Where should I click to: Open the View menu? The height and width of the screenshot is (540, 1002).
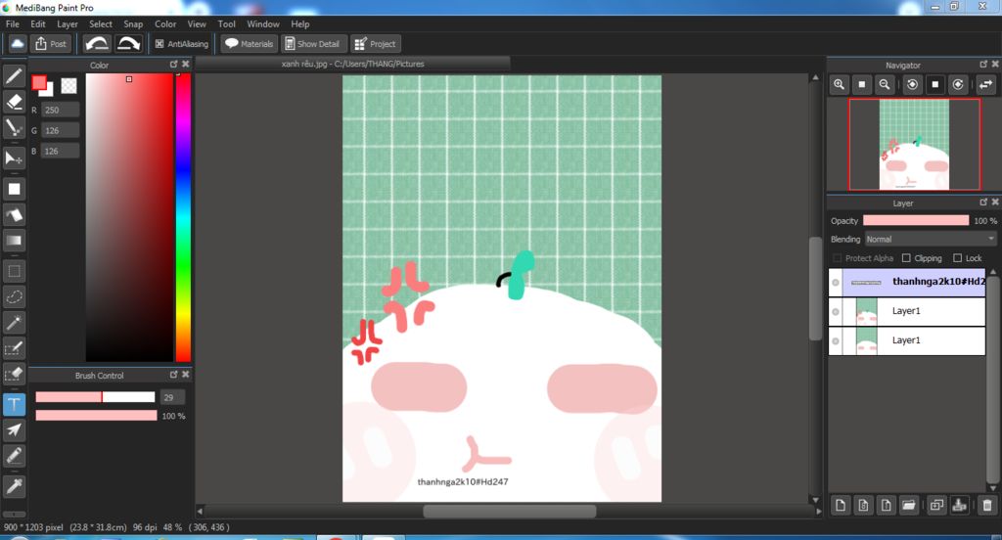click(x=197, y=23)
